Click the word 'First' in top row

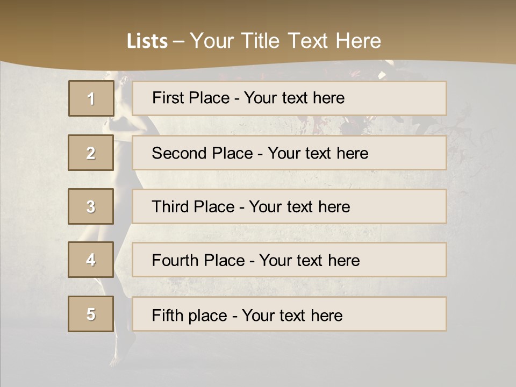point(168,98)
